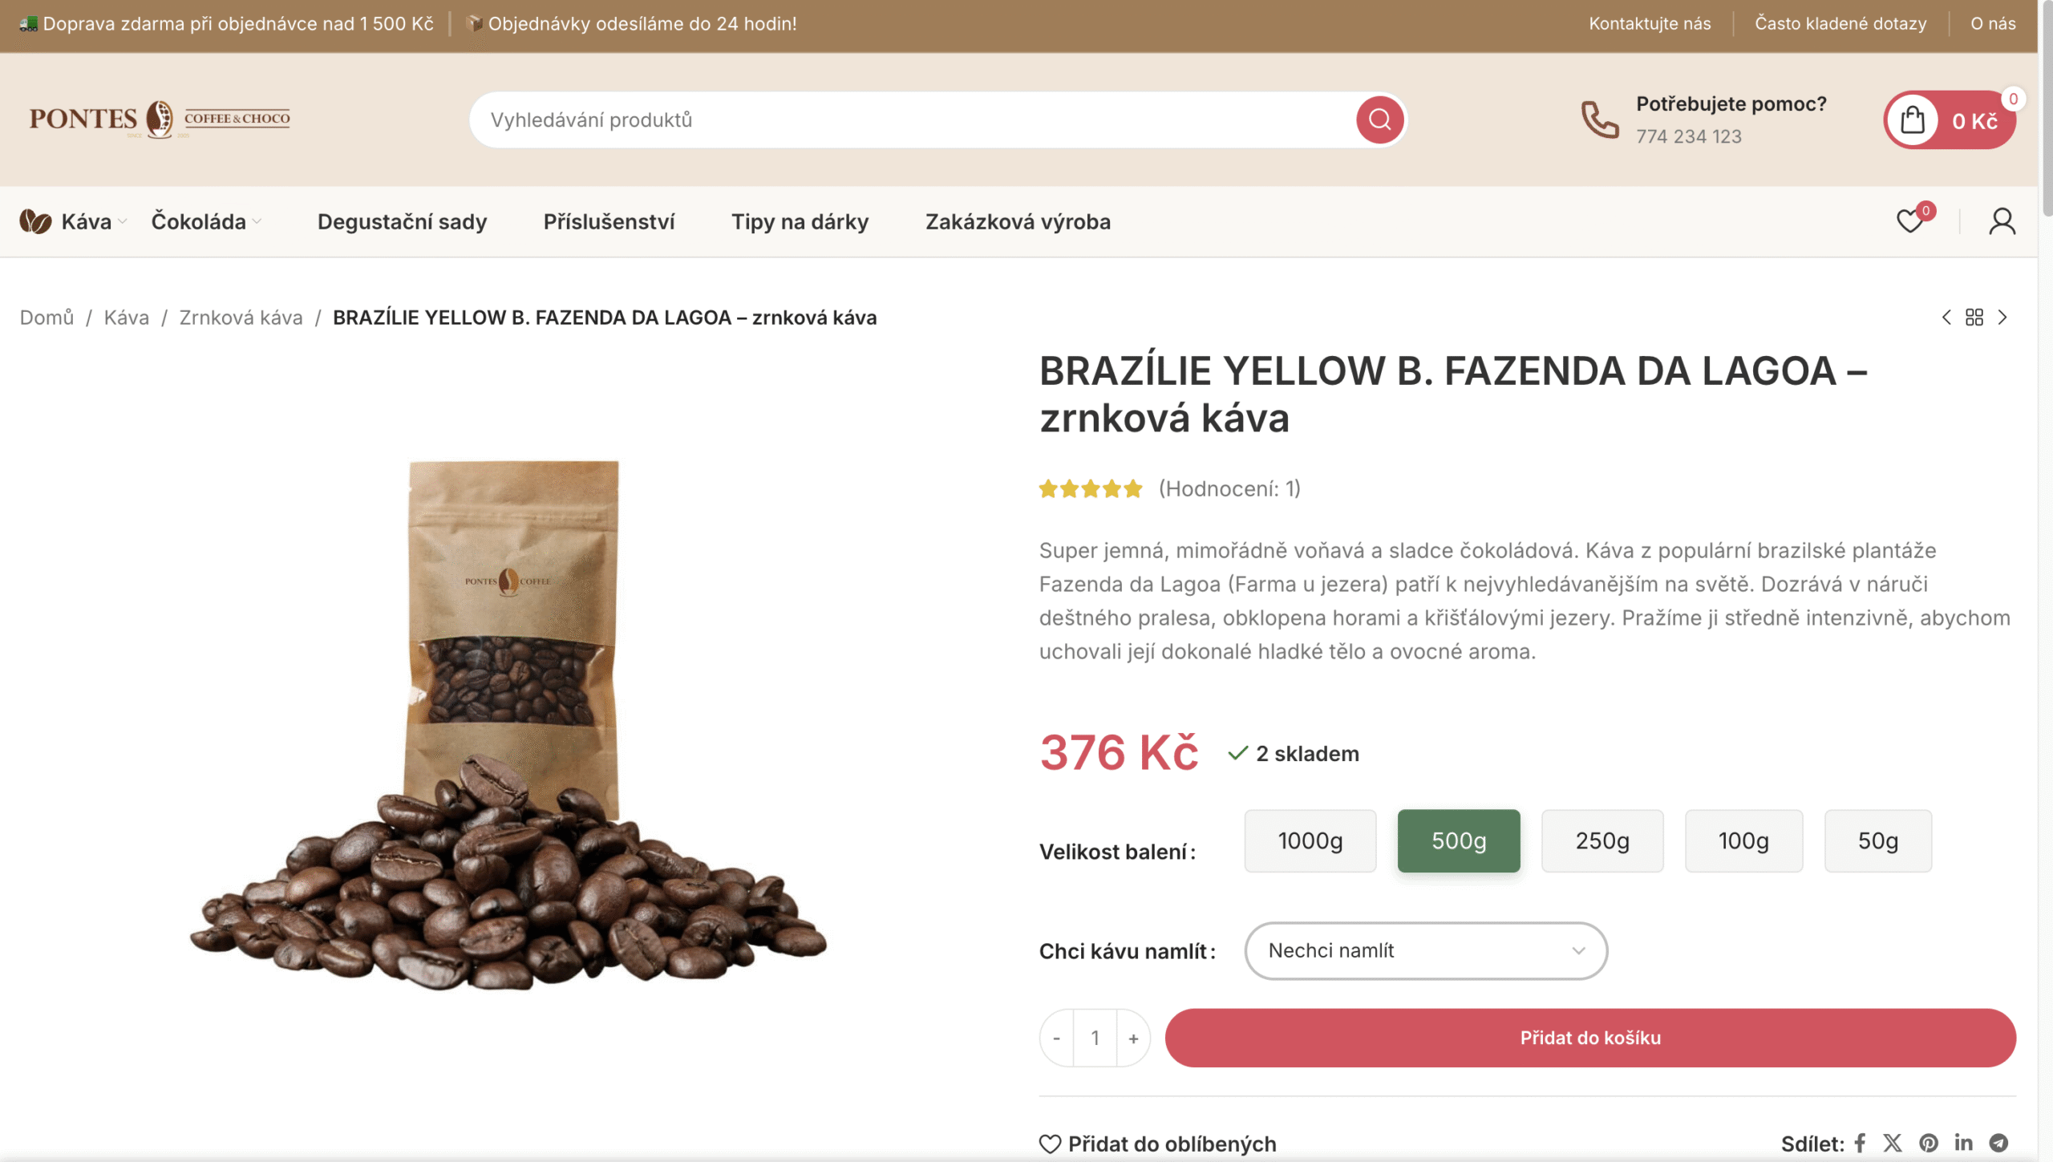Open the Tipy na dárky menu item

800,221
